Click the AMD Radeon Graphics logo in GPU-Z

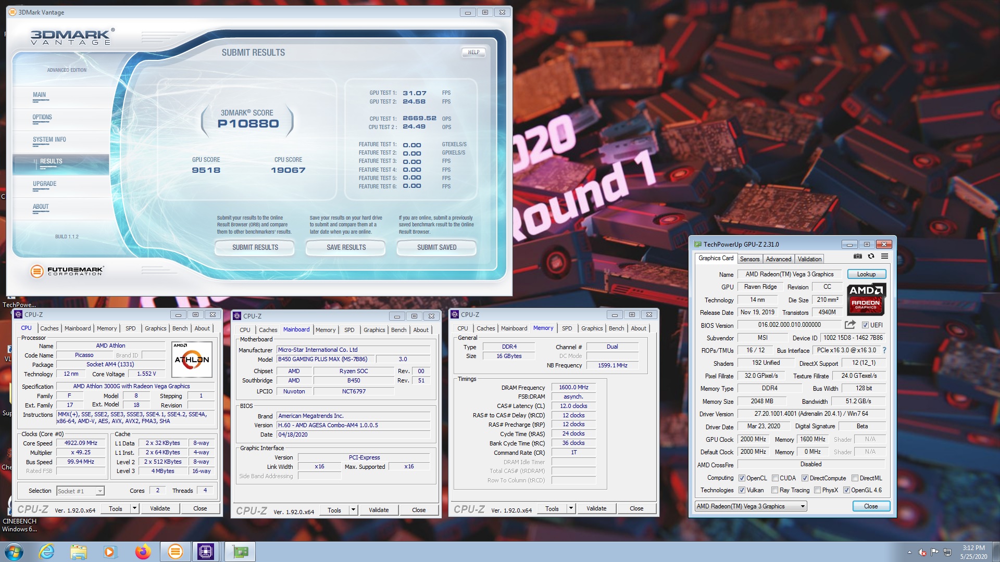tap(866, 299)
